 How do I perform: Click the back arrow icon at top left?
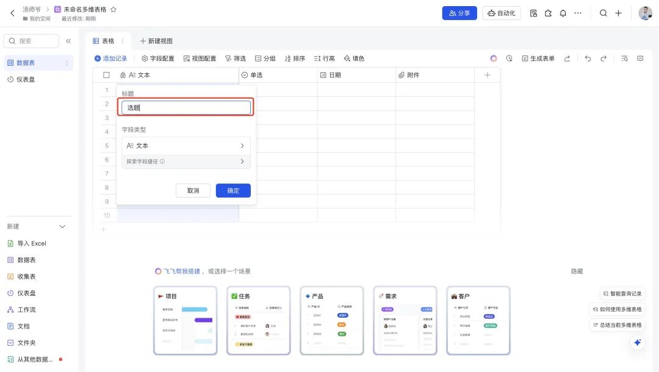tap(12, 13)
